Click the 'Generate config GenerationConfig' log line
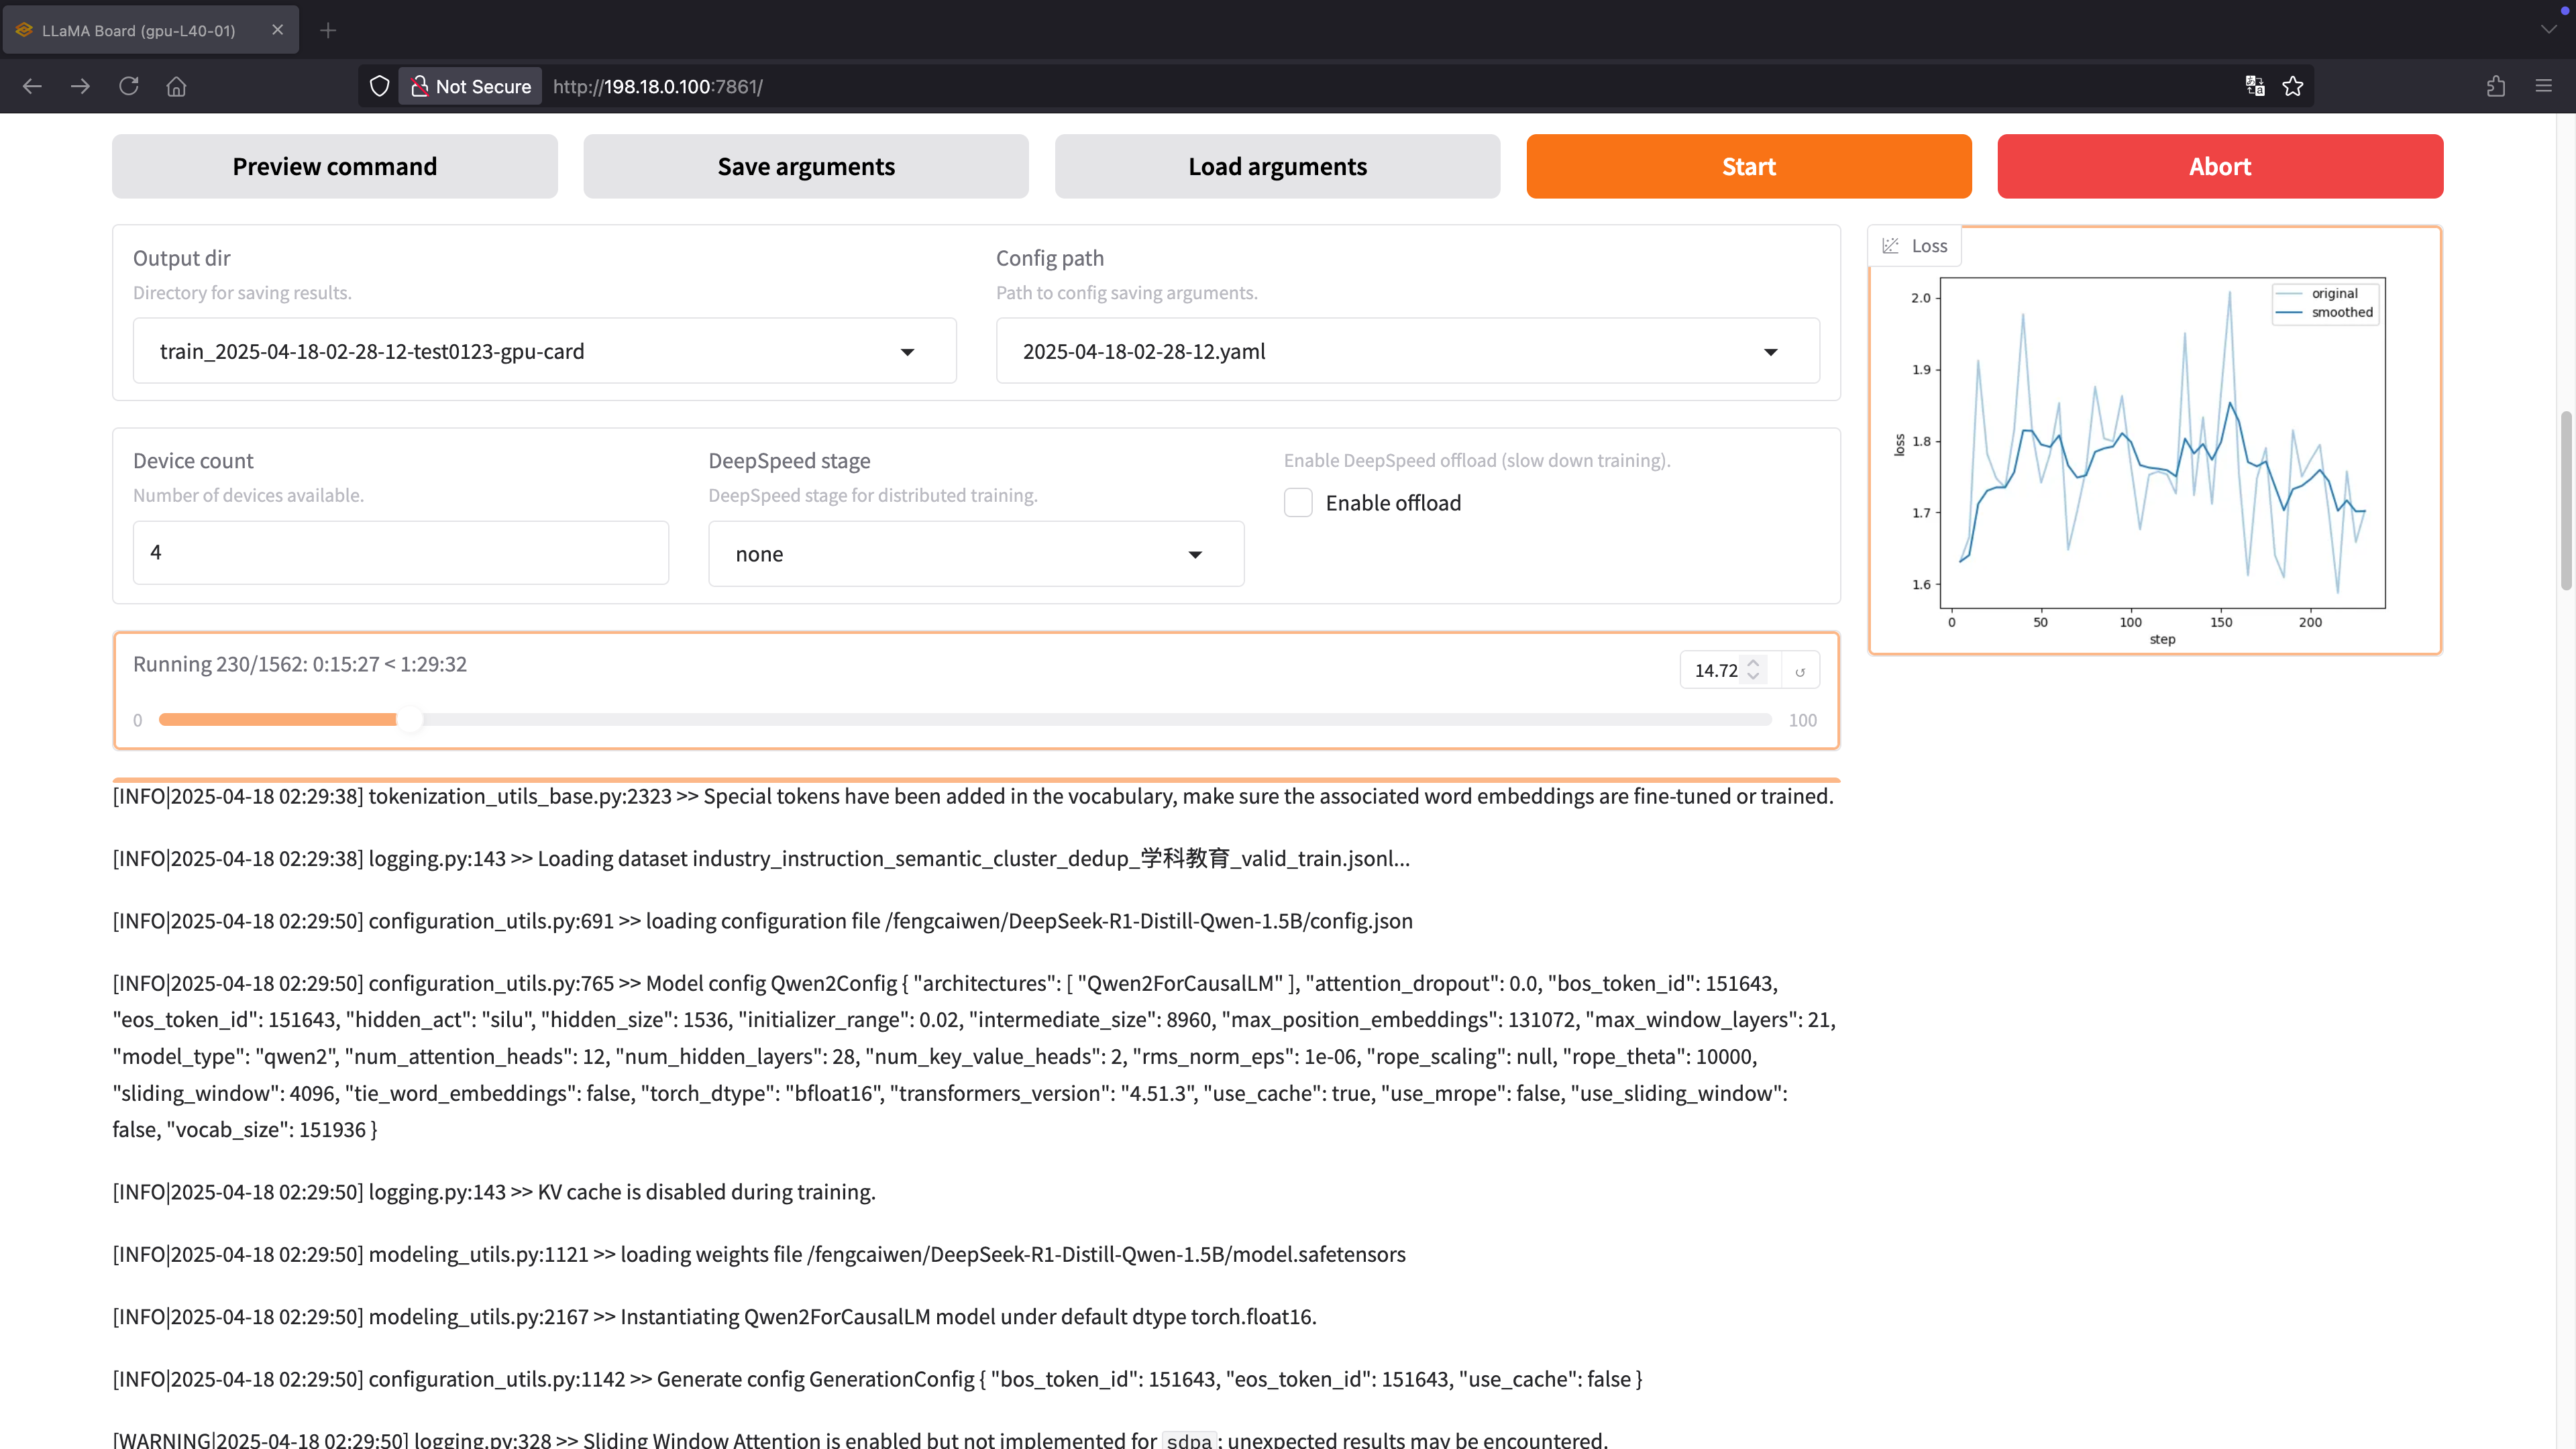 tap(877, 1379)
